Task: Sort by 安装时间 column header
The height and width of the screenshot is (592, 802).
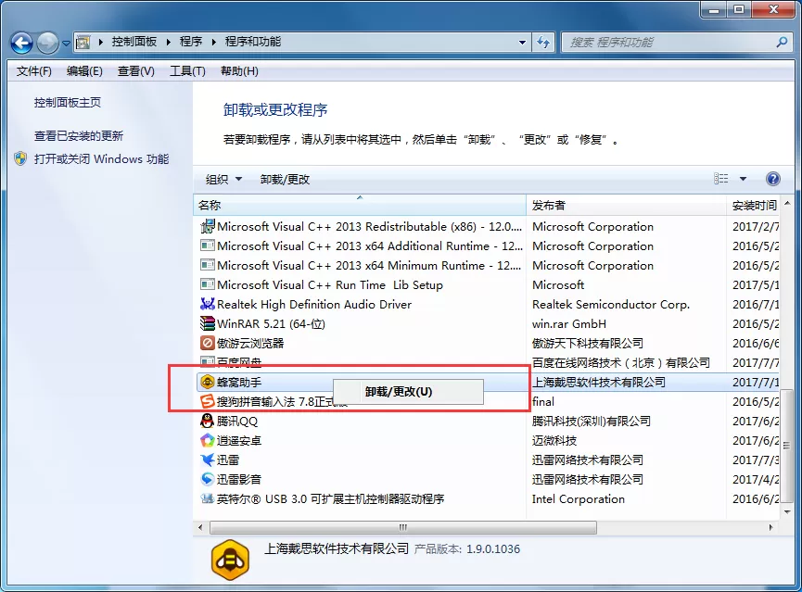Action: point(754,206)
